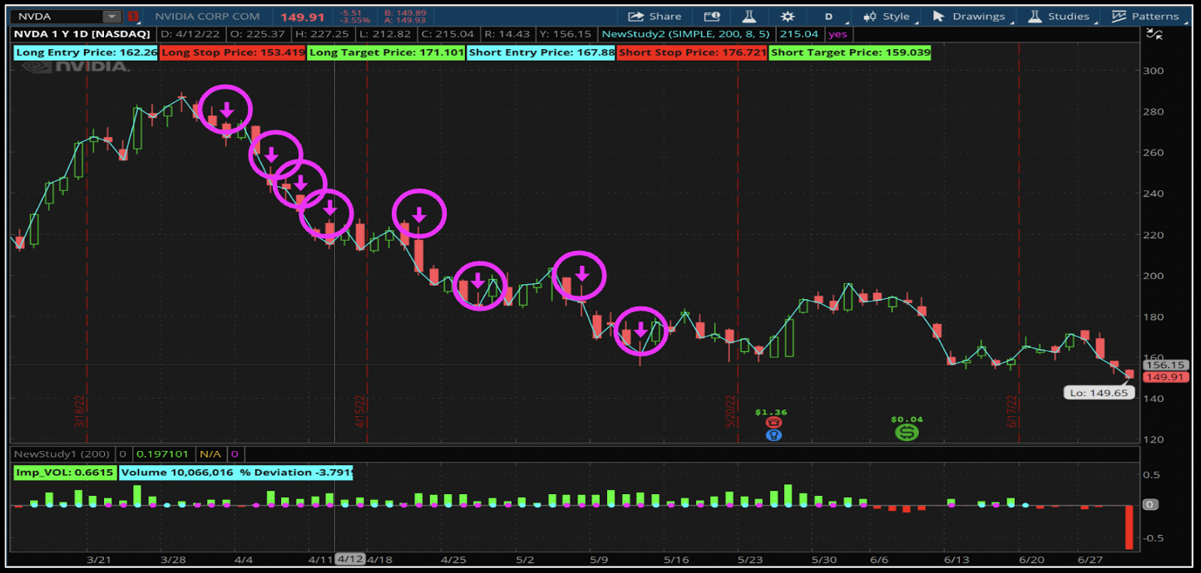Click the beaker icon on Studies button

1035,16
